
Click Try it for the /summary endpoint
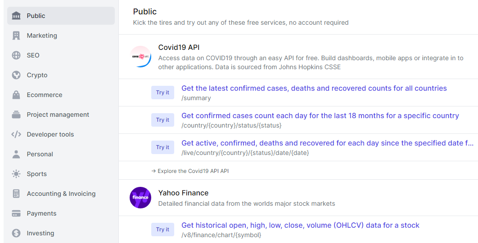(x=162, y=93)
